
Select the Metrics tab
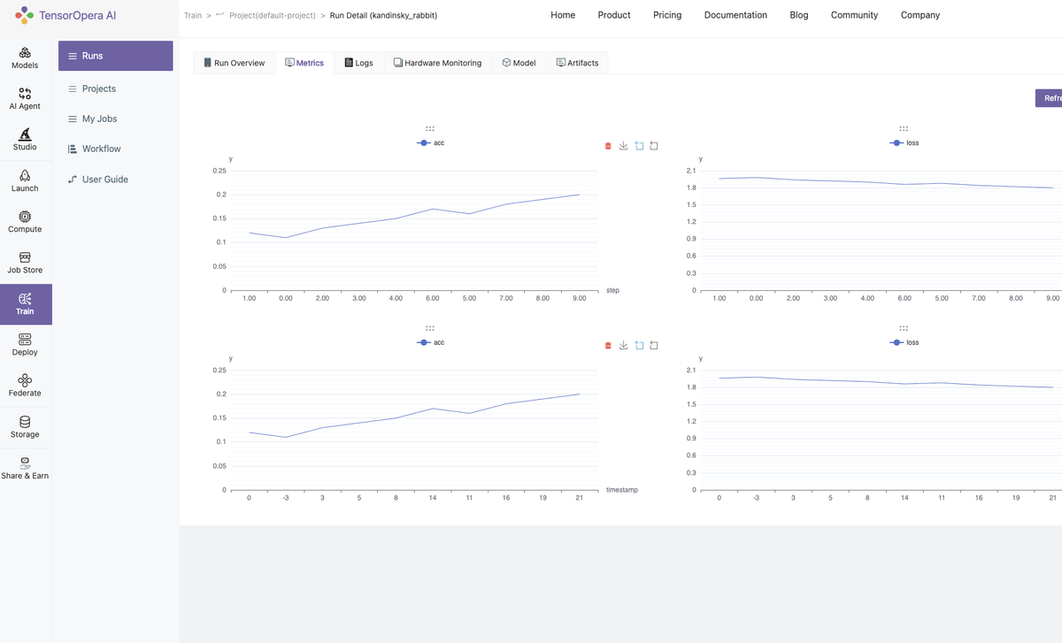pos(304,63)
